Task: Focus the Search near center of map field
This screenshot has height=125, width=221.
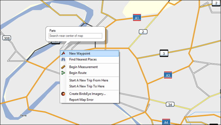Action: [x=75, y=36]
